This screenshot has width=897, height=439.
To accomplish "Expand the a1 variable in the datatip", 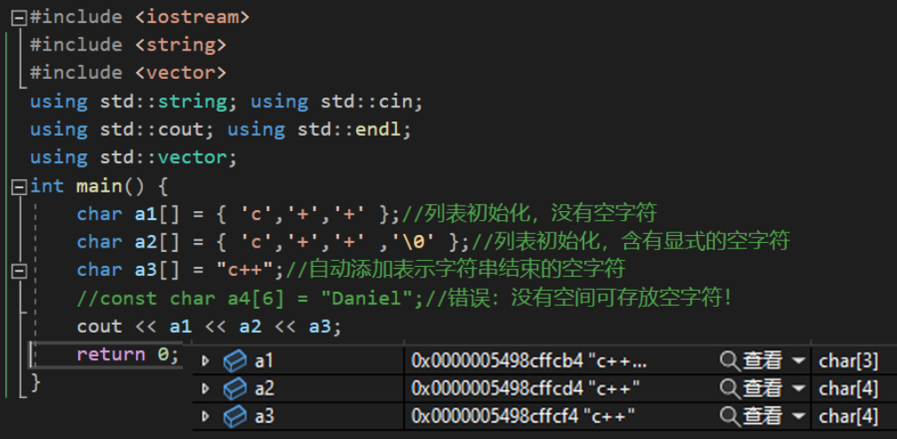I will 206,360.
